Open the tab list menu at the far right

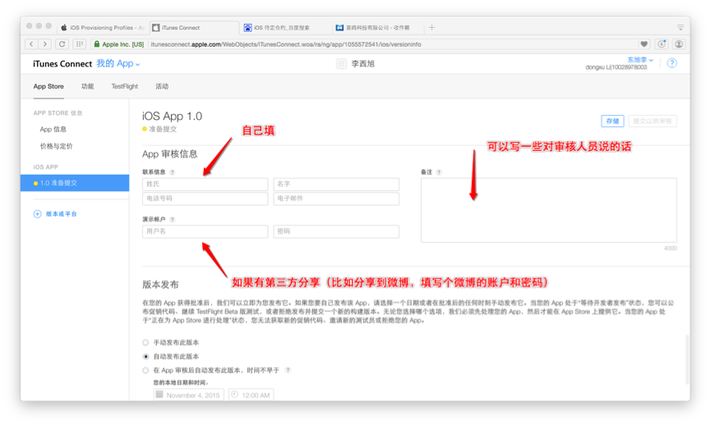(680, 28)
